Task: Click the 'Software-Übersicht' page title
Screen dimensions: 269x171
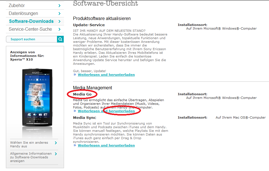Action: click(106, 3)
